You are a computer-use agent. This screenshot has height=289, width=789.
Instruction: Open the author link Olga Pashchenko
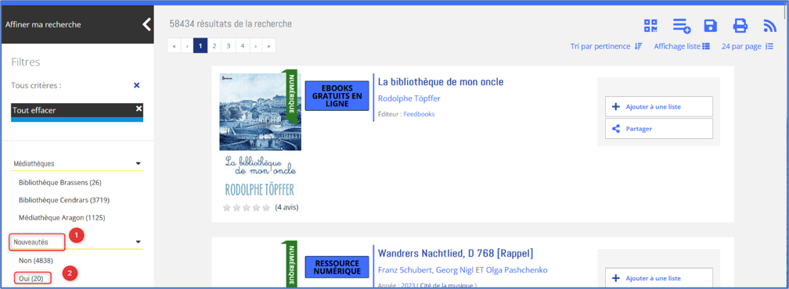[x=517, y=270]
